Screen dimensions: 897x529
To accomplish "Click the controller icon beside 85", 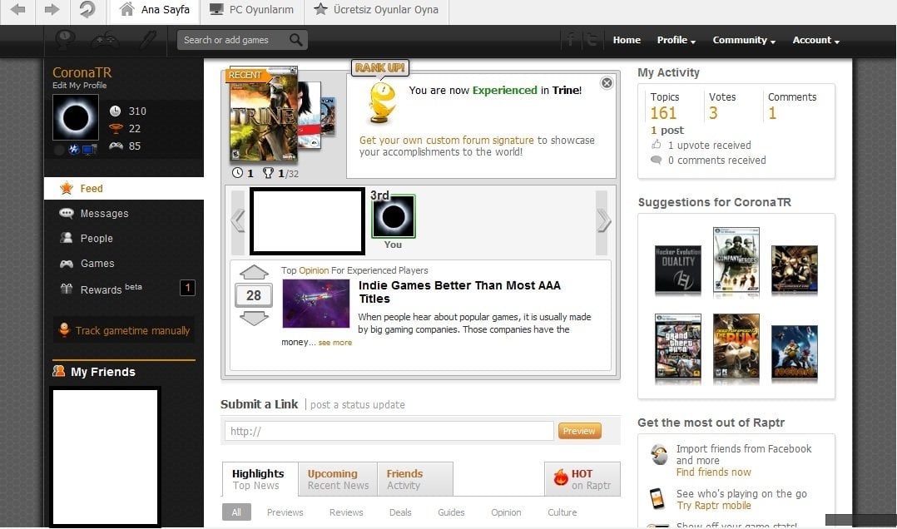I will pyautogui.click(x=116, y=146).
